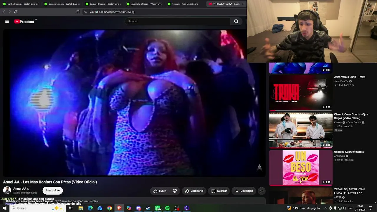The width and height of the screenshot is (377, 212).
Task: Save video with the Guardar button
Action: click(x=219, y=191)
